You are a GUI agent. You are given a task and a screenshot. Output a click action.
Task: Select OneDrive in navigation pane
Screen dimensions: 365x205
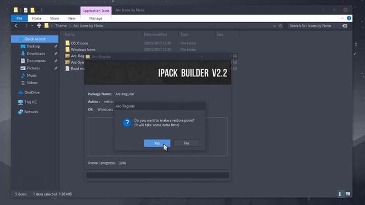32,92
